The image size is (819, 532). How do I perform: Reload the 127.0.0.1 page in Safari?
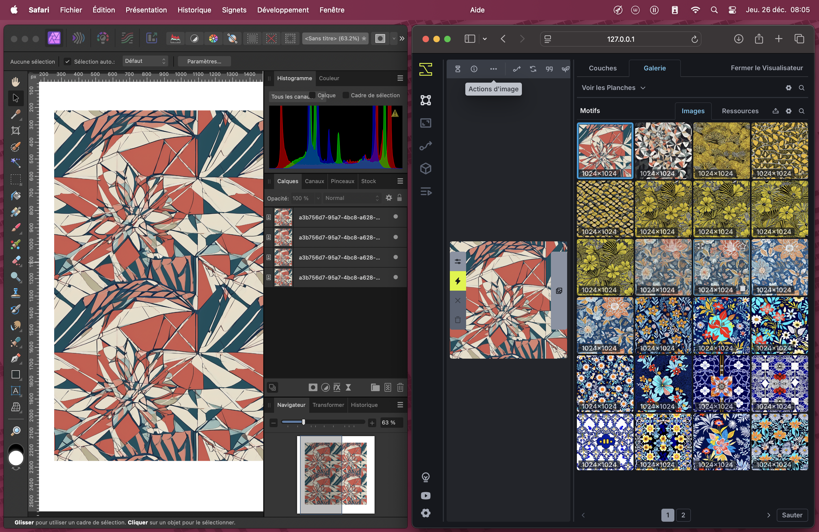pos(694,39)
